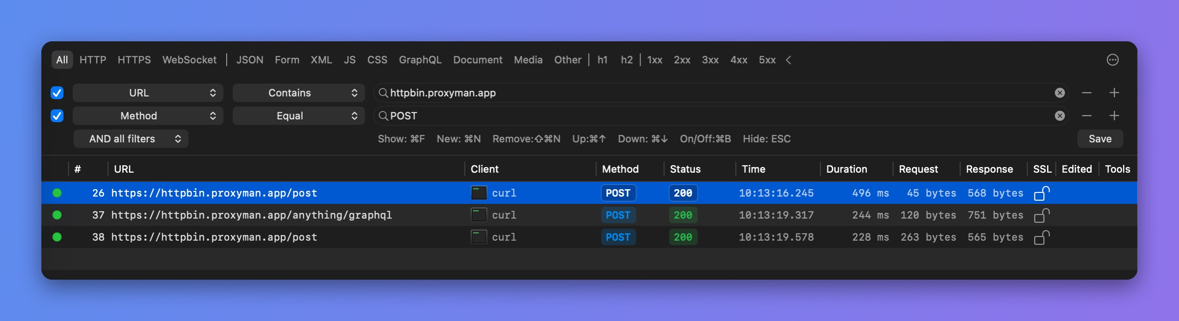1179x321 pixels.
Task: Click green status dot of request 26
Action: tap(57, 193)
